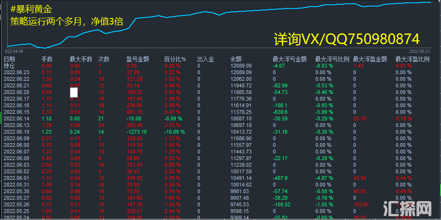Click the 12089.09 balance value
441x220 pixels.
coord(241,66)
